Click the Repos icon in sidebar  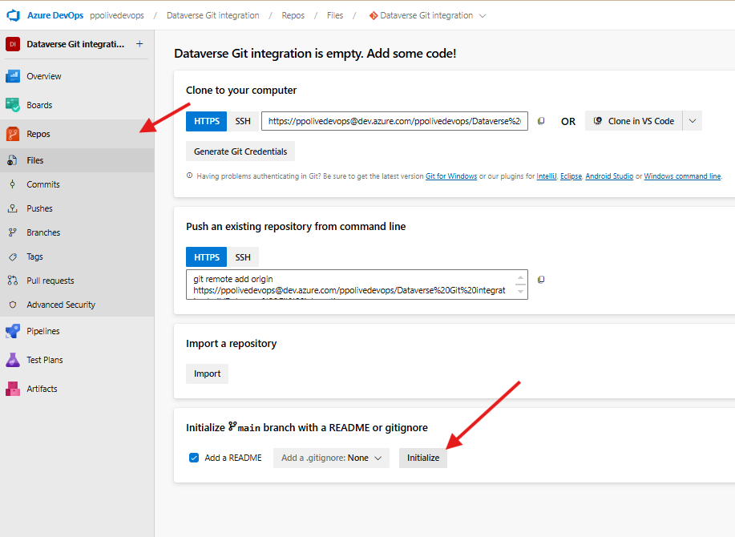[13, 134]
